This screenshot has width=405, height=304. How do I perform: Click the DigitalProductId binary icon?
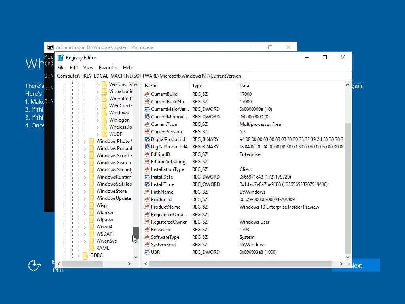(x=147, y=139)
